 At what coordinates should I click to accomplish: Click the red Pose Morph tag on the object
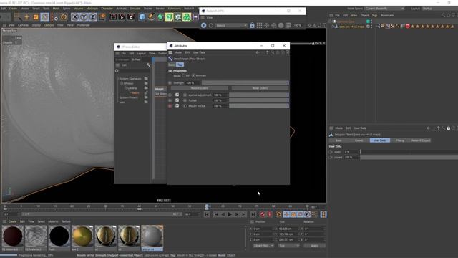[x=408, y=27]
